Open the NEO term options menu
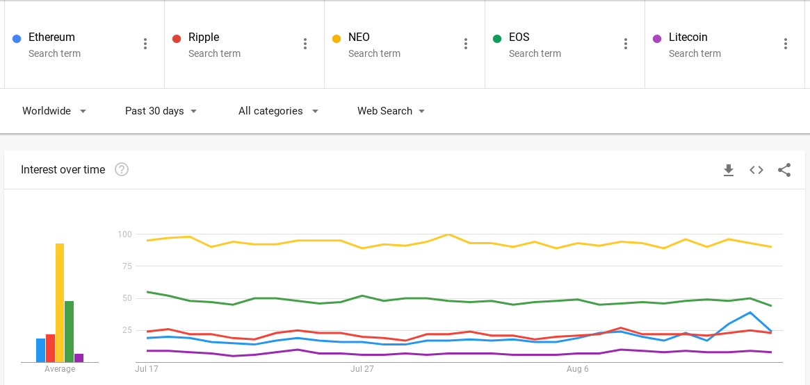810x385 pixels. coord(466,44)
